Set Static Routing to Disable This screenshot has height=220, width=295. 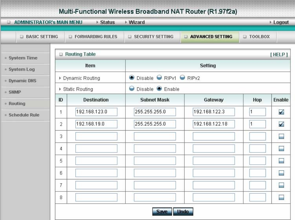click(x=132, y=88)
